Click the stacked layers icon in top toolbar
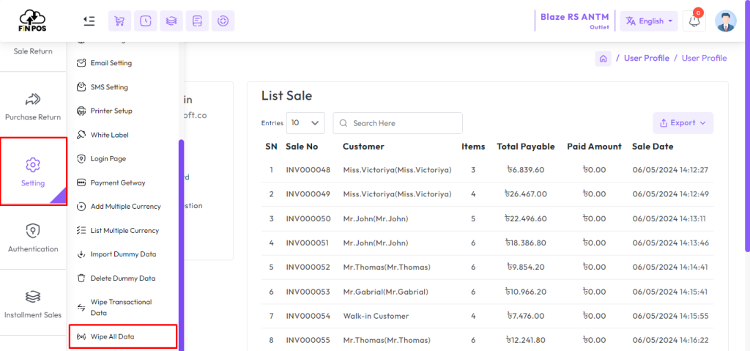The image size is (750, 351). (171, 21)
